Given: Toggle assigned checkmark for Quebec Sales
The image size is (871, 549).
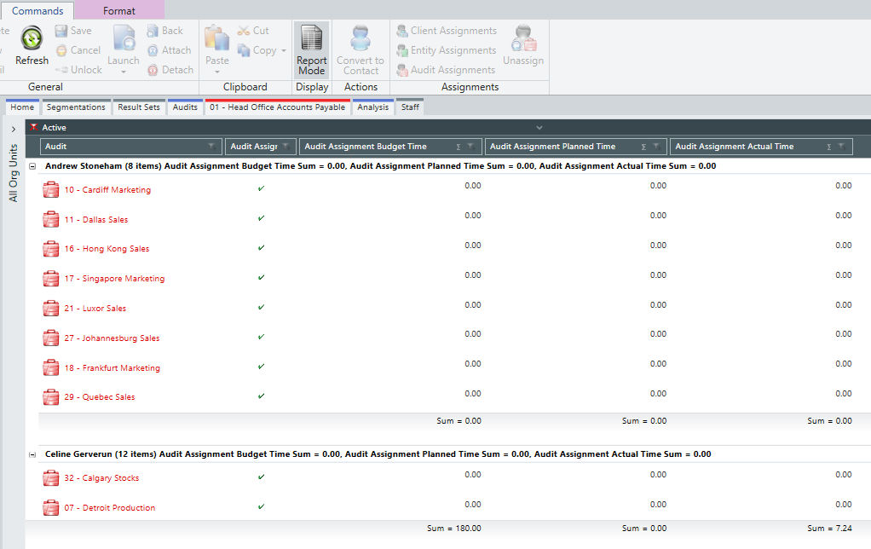Looking at the screenshot, I should (261, 396).
